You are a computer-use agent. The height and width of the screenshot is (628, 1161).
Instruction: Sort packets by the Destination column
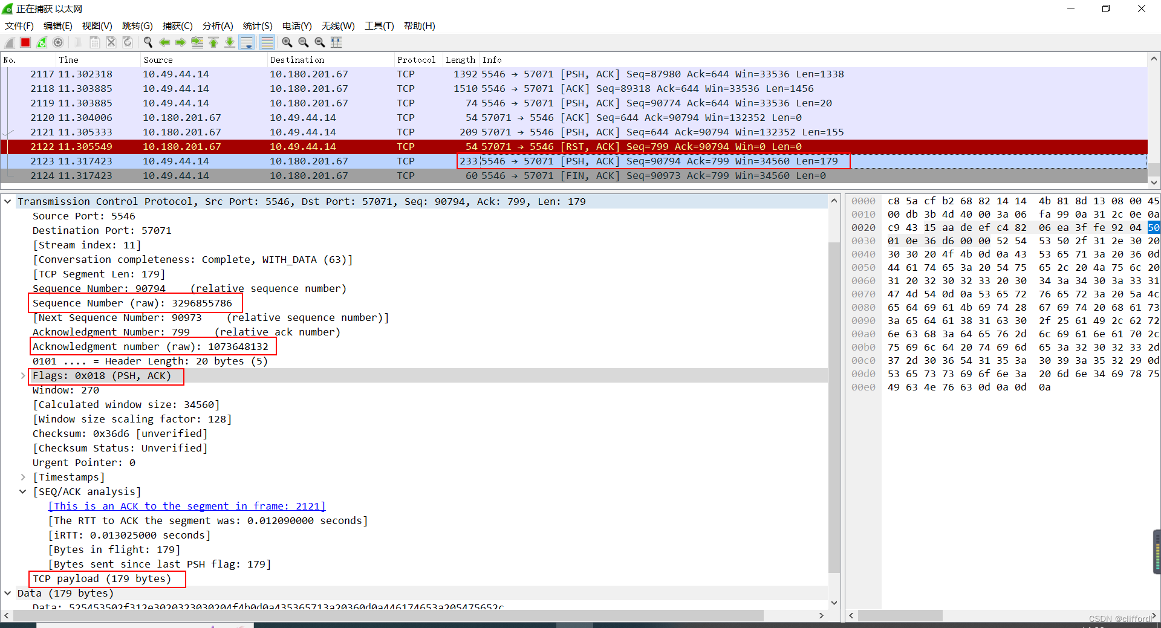(x=330, y=60)
